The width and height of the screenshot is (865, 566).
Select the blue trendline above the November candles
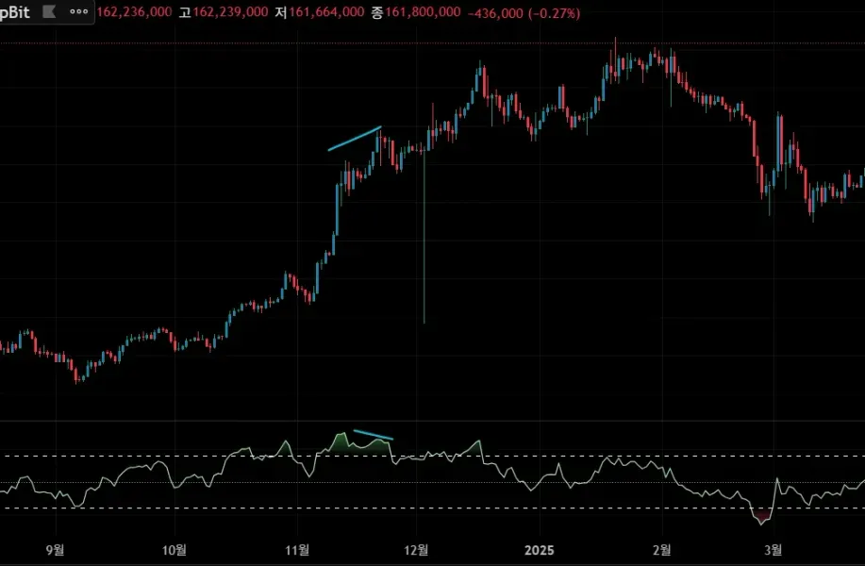point(355,139)
